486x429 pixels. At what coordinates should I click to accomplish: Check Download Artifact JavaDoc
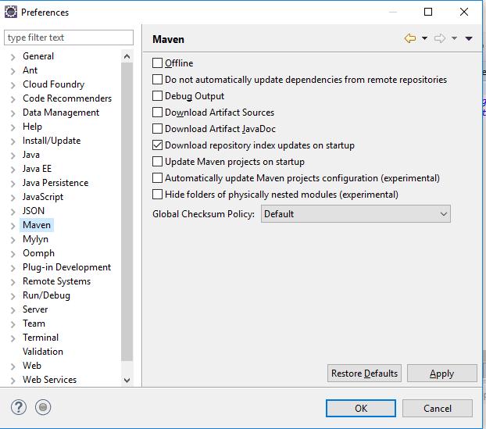point(157,129)
